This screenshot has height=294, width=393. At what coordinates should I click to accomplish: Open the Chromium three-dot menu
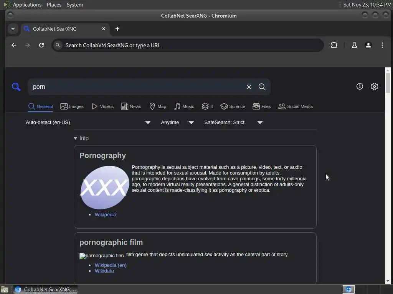(x=382, y=45)
